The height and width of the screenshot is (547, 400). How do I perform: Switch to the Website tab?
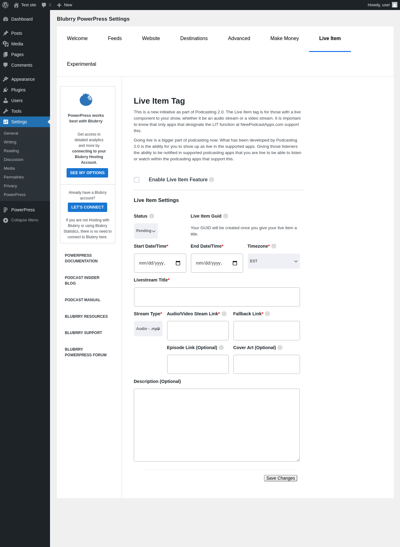151,39
